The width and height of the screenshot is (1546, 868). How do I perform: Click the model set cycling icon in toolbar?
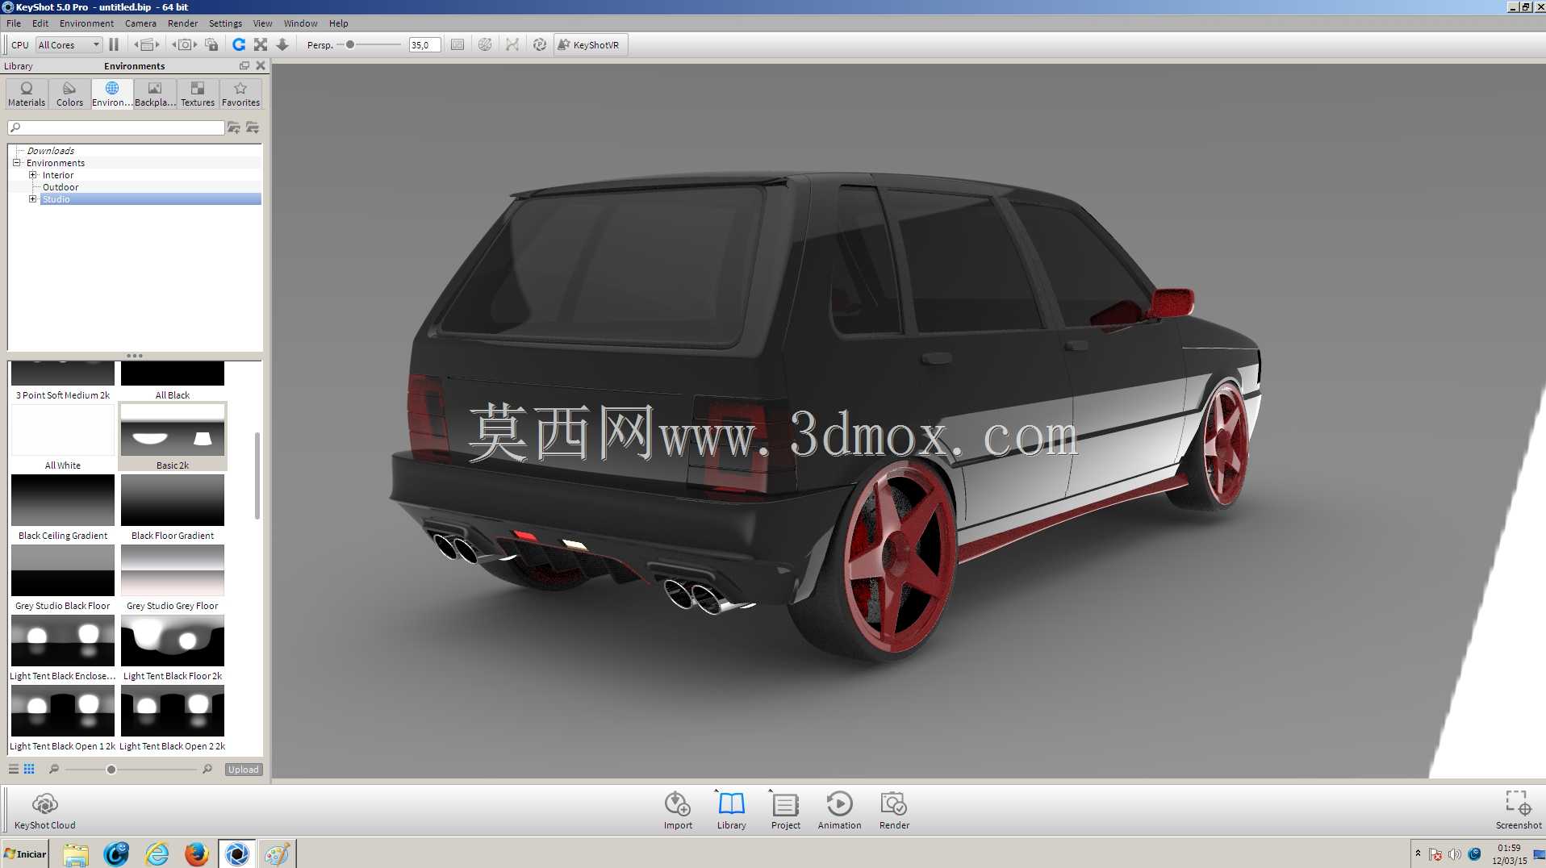pos(147,45)
